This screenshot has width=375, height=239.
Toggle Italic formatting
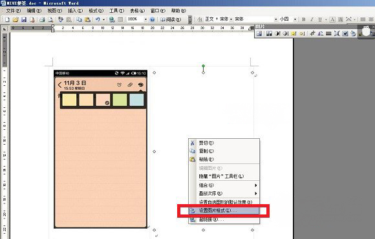pos(312,19)
